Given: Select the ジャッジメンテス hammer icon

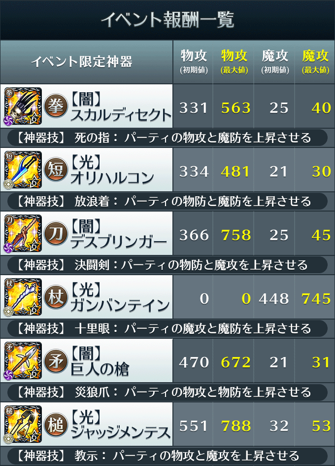Looking at the screenshot, I should (x=23, y=424).
